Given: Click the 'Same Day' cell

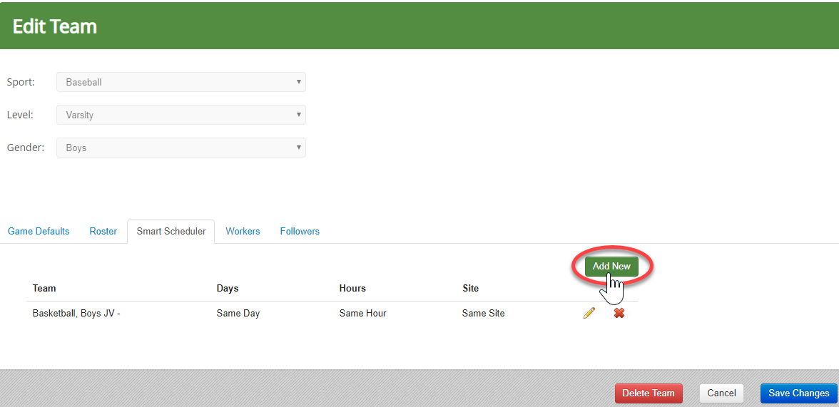Looking at the screenshot, I should [238, 314].
